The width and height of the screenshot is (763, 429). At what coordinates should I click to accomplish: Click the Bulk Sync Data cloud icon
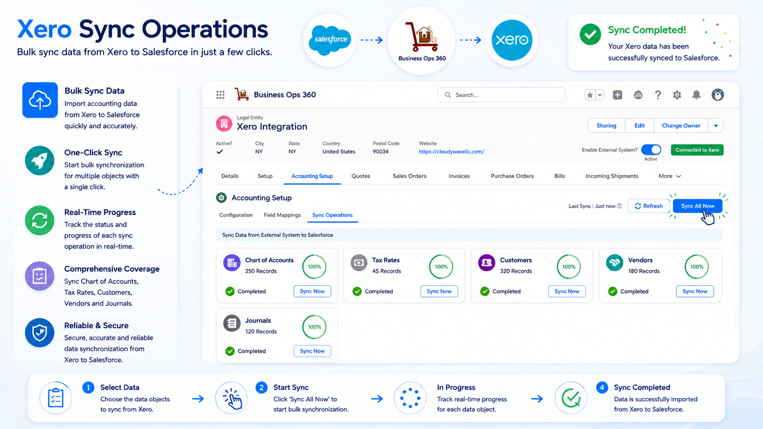click(40, 100)
